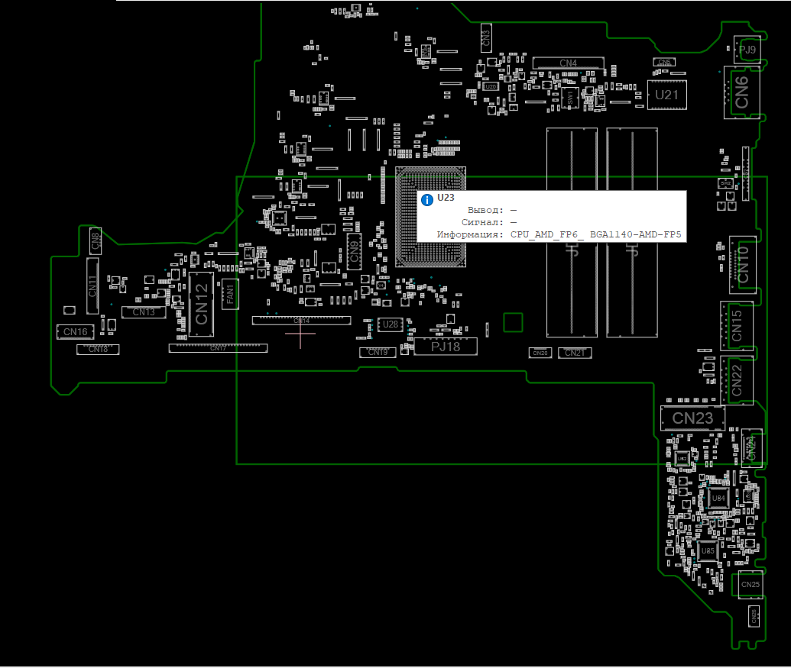Select connector CN11
The image size is (791, 668).
pyautogui.click(x=92, y=285)
